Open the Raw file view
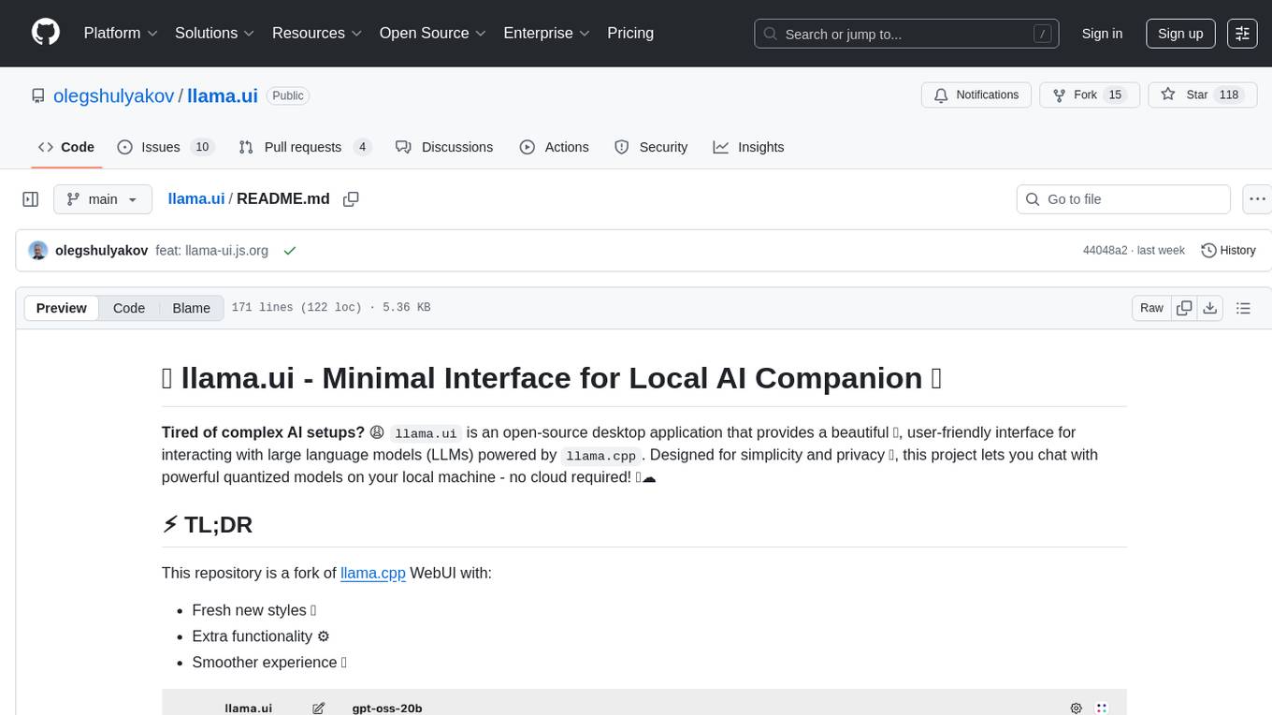Viewport: 1272px width, 715px height. click(x=1151, y=308)
